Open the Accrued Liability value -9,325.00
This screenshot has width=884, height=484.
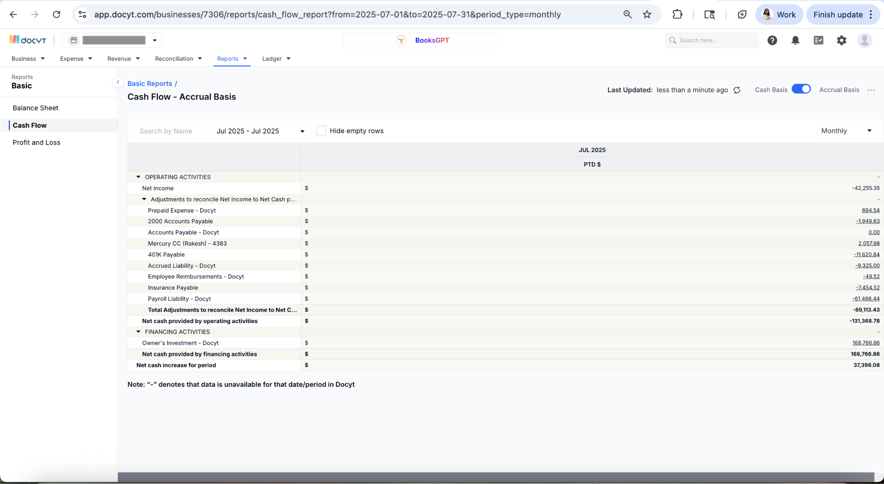tap(867, 266)
